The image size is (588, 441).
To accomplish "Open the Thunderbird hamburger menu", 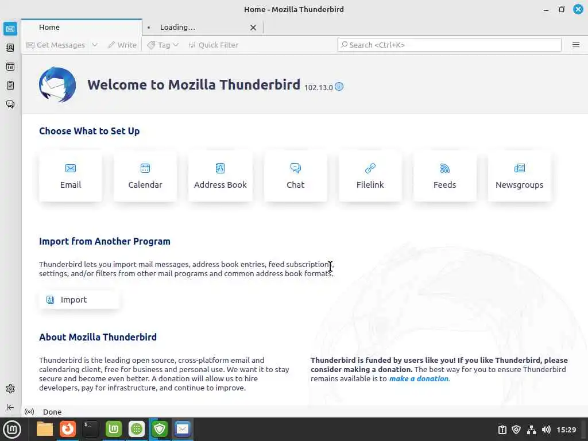I will click(x=576, y=45).
